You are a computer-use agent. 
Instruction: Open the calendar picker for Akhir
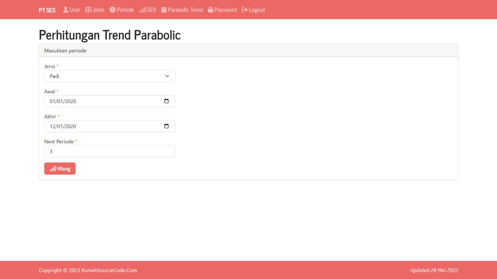pyautogui.click(x=166, y=126)
